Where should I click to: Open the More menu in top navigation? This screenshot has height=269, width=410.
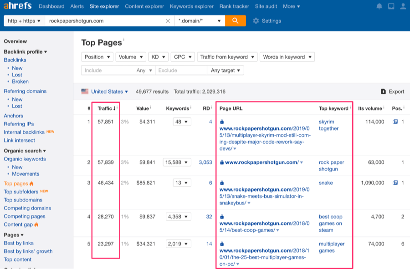point(291,6)
